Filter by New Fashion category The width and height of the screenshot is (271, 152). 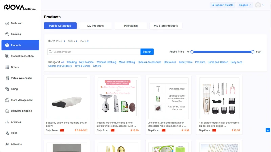tap(86, 62)
